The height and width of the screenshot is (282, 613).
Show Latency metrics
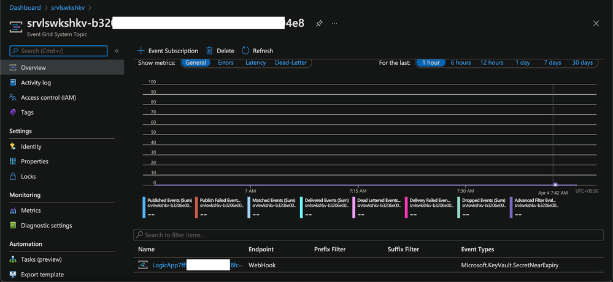point(256,63)
